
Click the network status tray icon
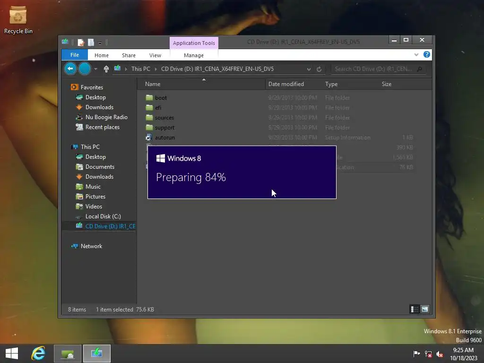[x=428, y=354]
